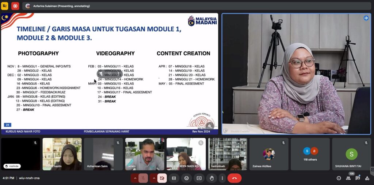Open the 118 others participant tile
Image resolution: width=374 pixels, height=185 pixels.
click(310, 154)
